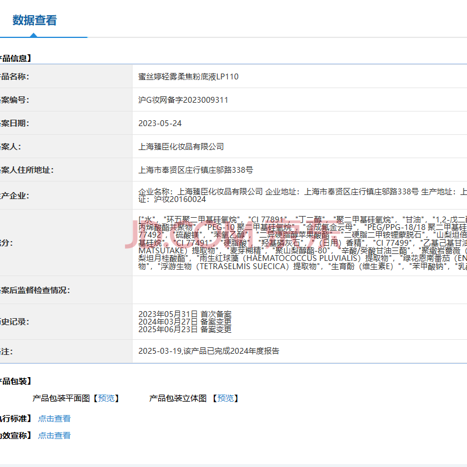Click 点击查看 next to 功效宣称

coord(54,435)
